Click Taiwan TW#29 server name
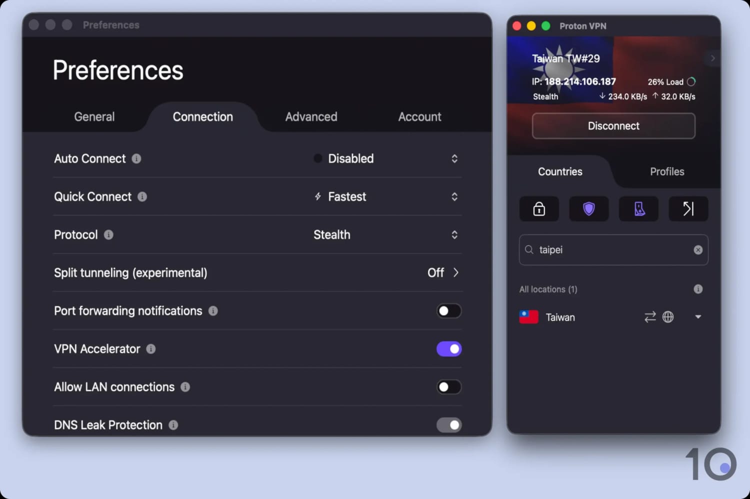 [x=566, y=58]
